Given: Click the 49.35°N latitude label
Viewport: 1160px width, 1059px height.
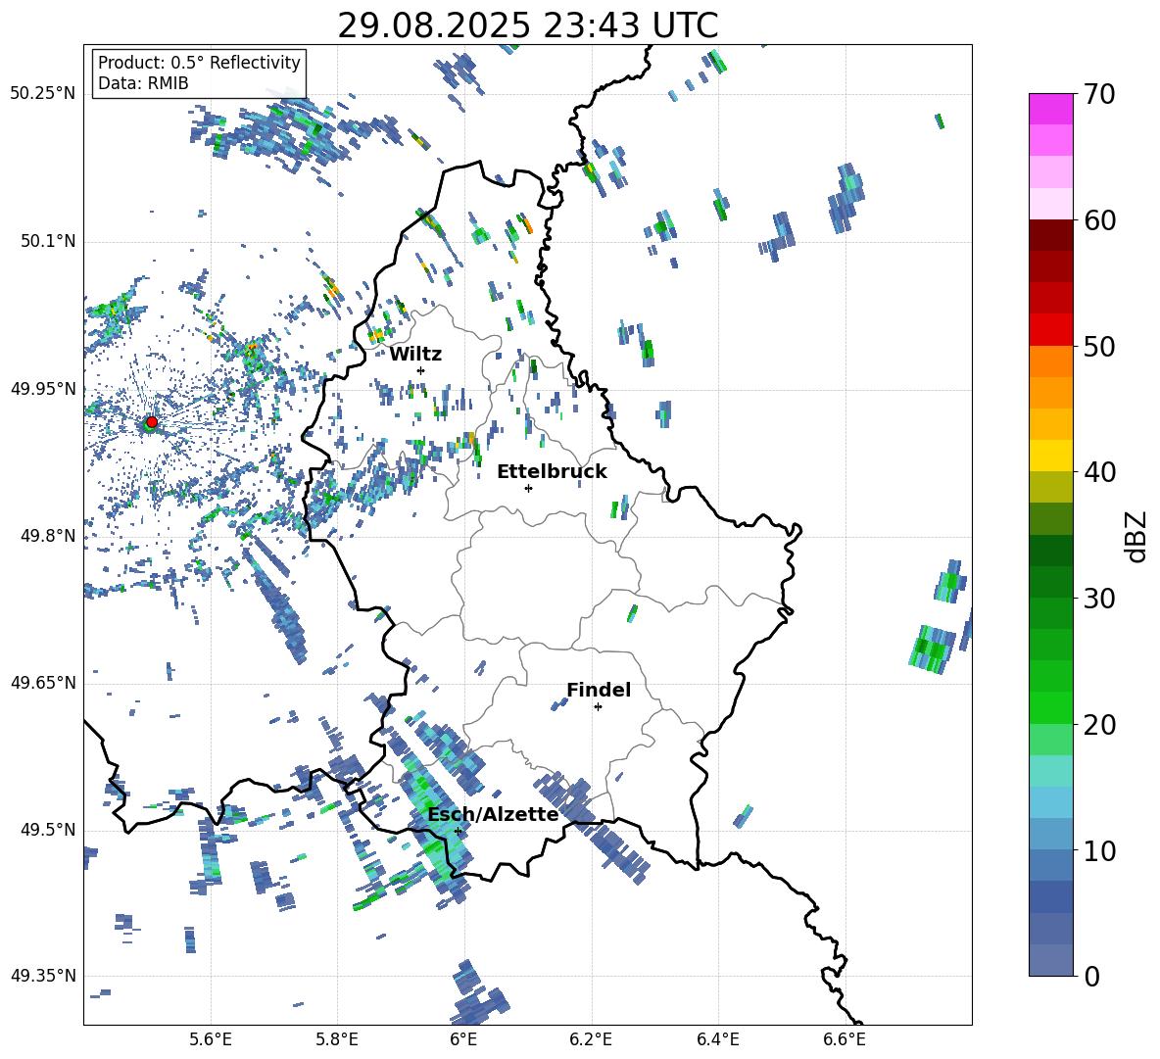Looking at the screenshot, I should (43, 976).
